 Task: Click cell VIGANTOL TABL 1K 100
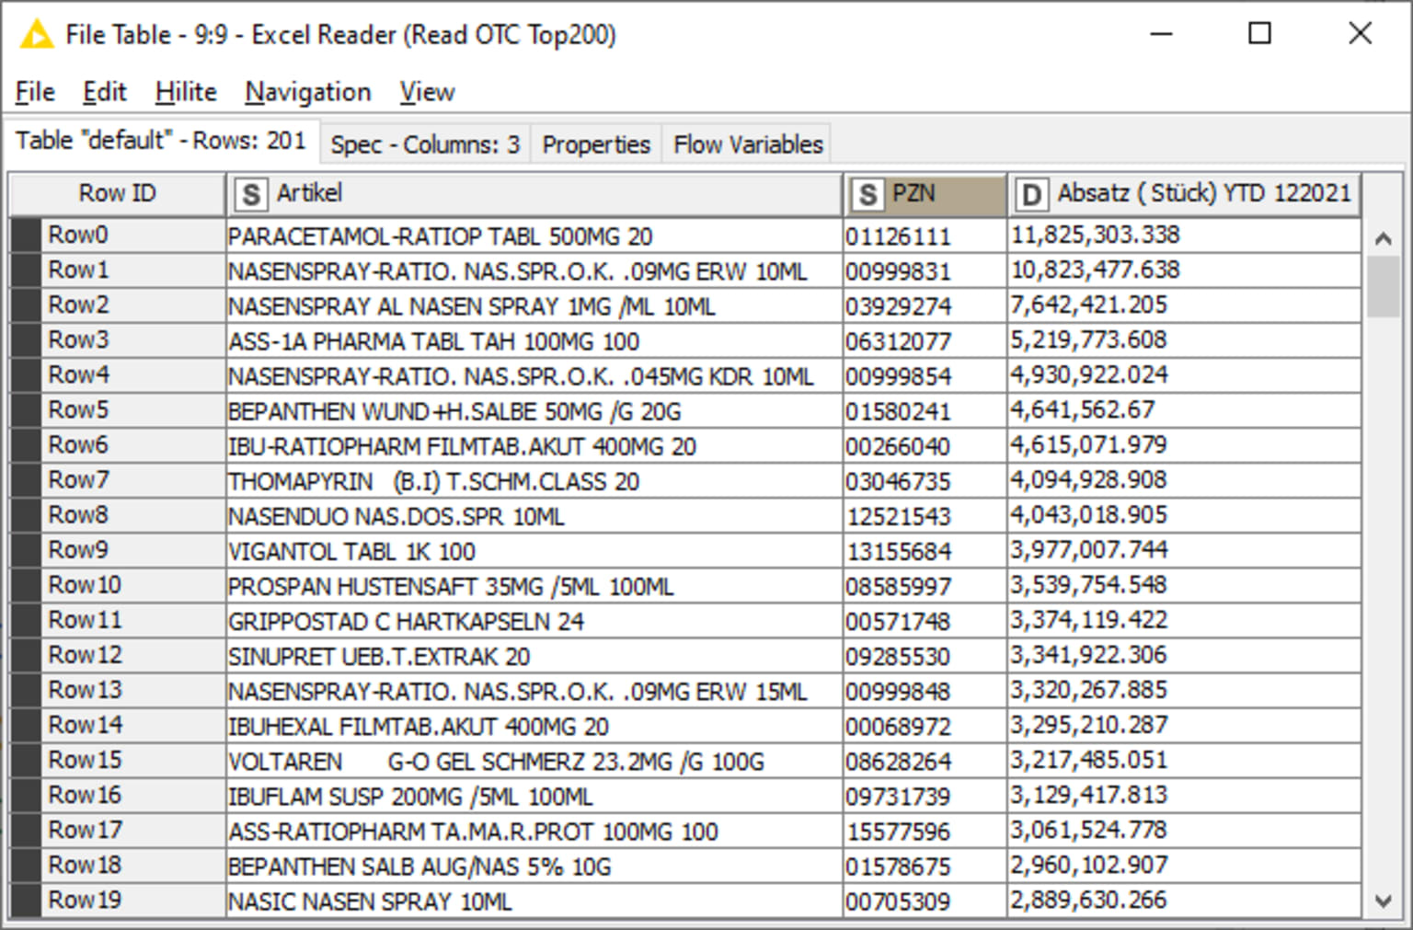click(x=534, y=550)
